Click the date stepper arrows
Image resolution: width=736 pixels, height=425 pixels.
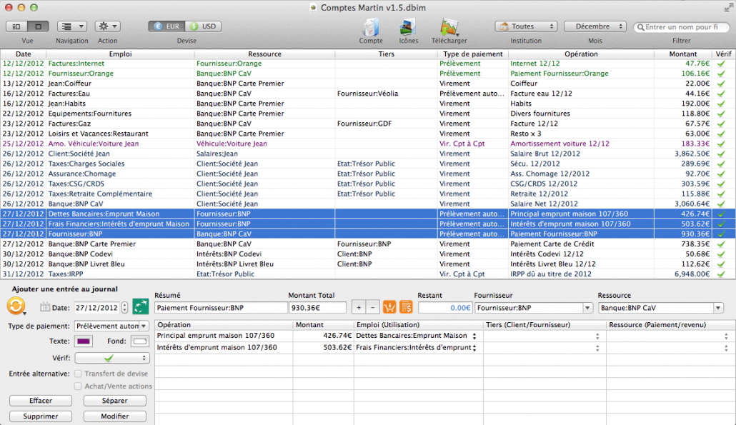[x=124, y=308]
